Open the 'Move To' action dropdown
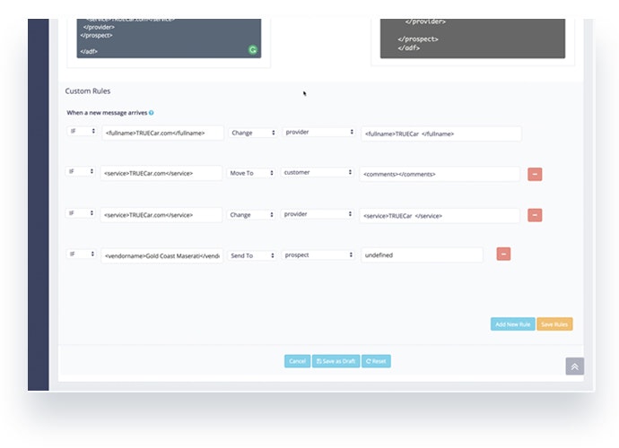Screen dimensions: 619x448 tap(250, 173)
